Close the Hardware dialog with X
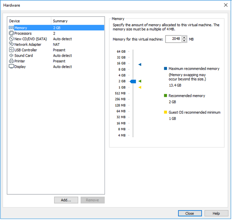 225,5
